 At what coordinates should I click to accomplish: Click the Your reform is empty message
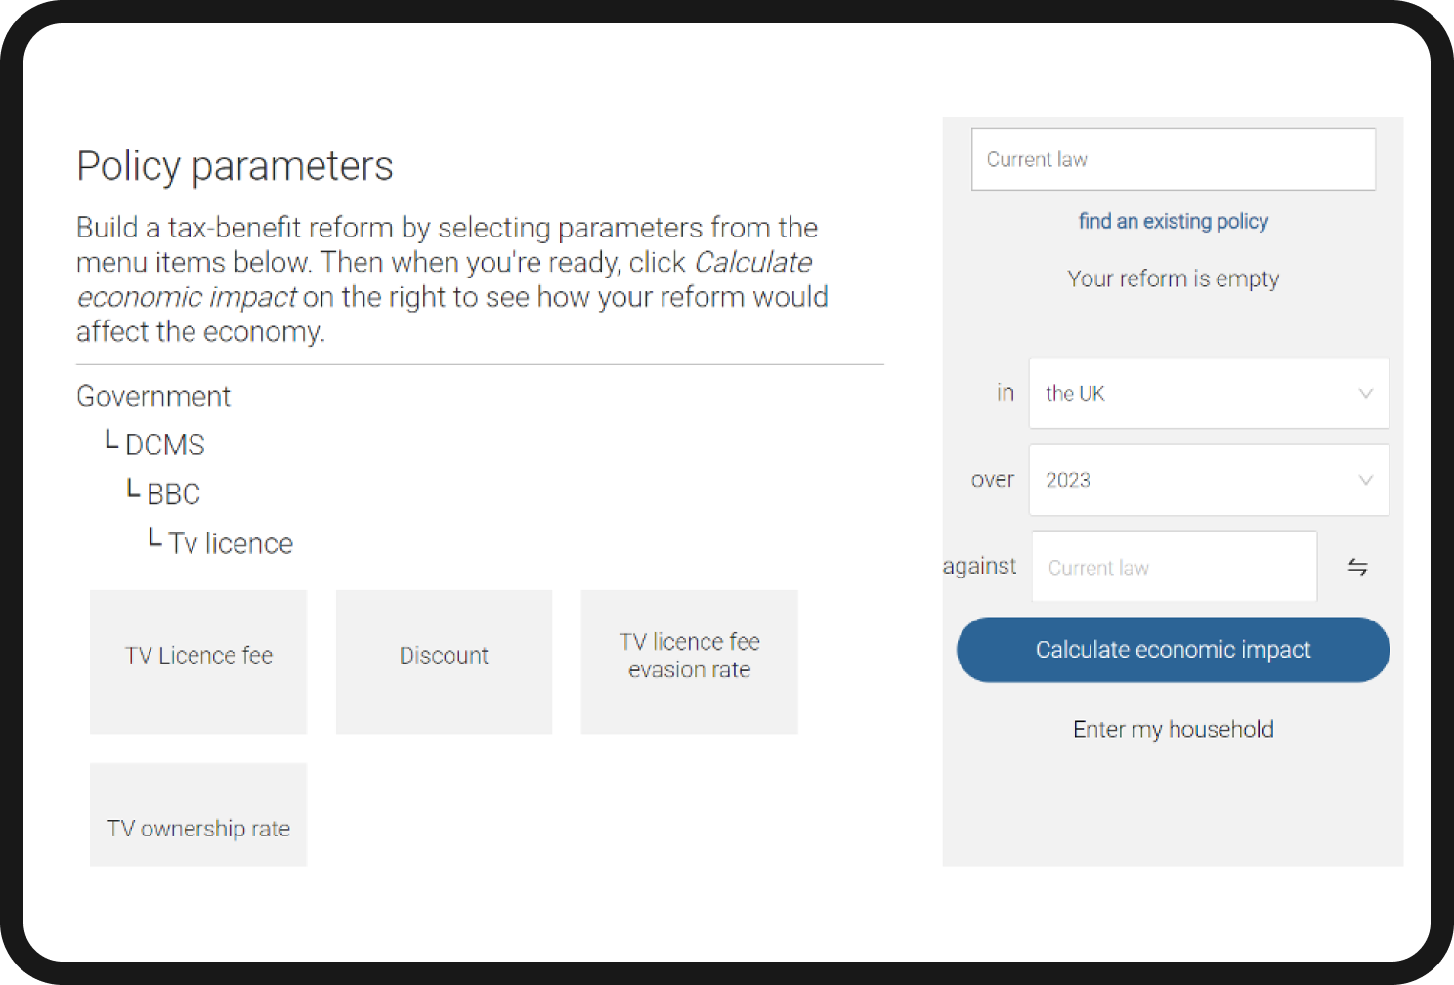1173,278
